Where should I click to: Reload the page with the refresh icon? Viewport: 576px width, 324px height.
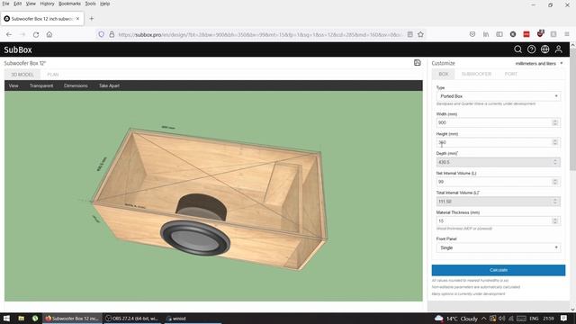36,34
